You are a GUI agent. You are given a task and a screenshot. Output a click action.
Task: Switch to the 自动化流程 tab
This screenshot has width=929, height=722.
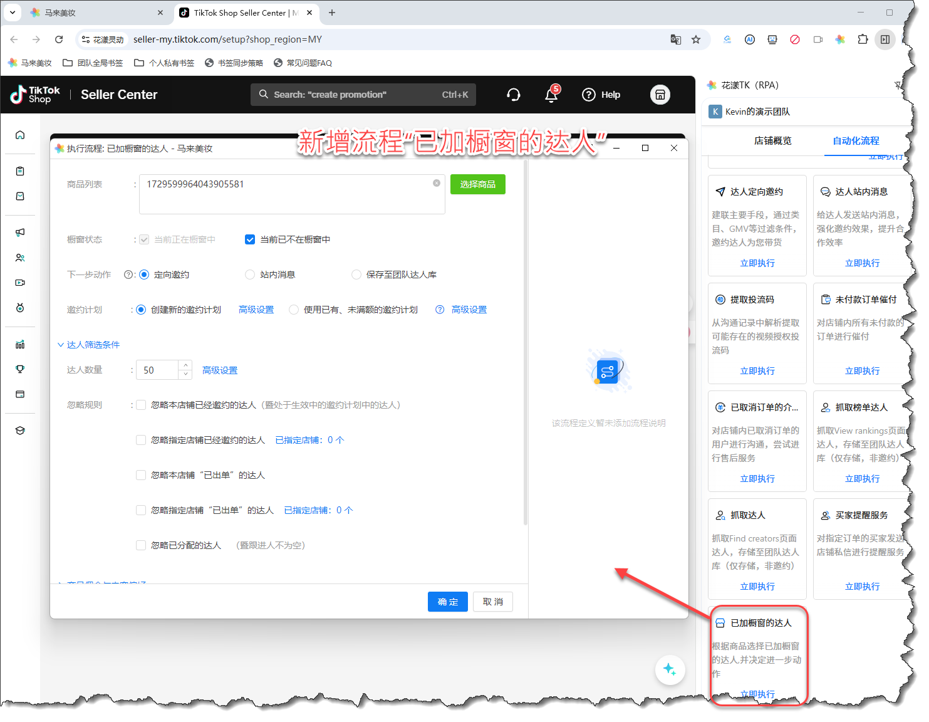[856, 141]
